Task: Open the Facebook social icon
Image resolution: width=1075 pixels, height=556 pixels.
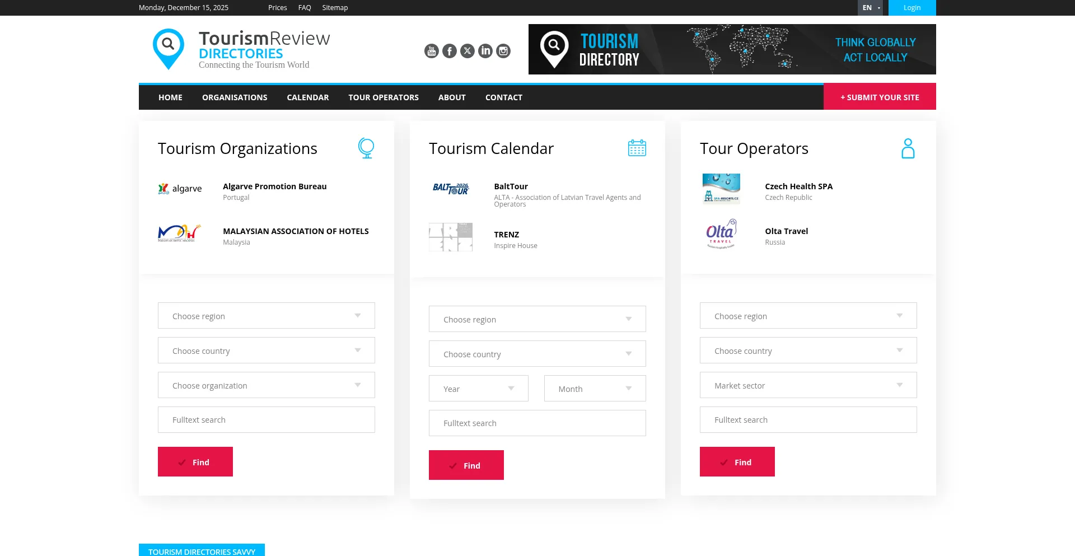Action: pyautogui.click(x=449, y=51)
